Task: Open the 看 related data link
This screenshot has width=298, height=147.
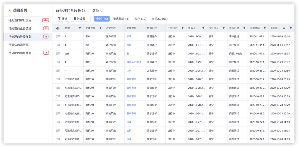Action: (x=128, y=54)
